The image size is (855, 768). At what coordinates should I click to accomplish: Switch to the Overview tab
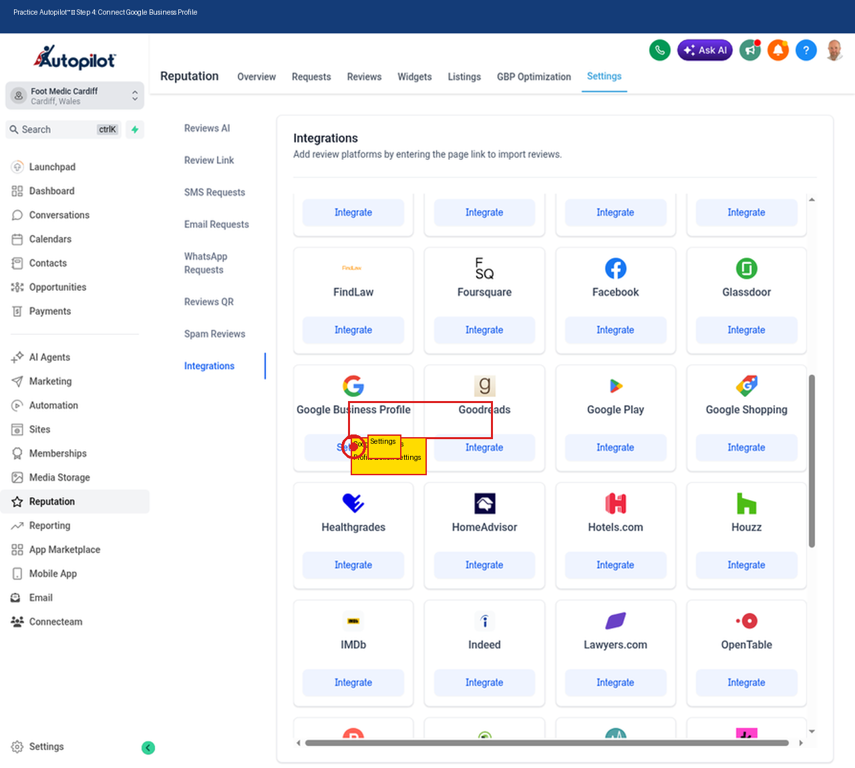point(256,77)
